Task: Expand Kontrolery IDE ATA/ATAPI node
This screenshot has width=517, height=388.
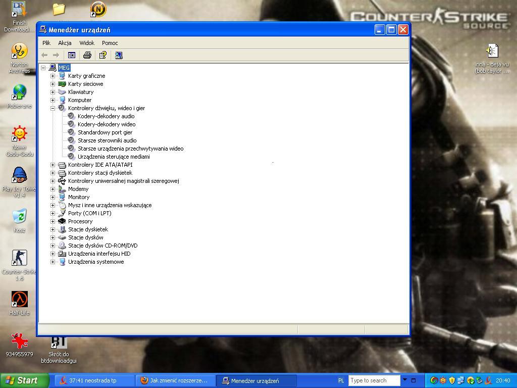Action: coord(53,165)
